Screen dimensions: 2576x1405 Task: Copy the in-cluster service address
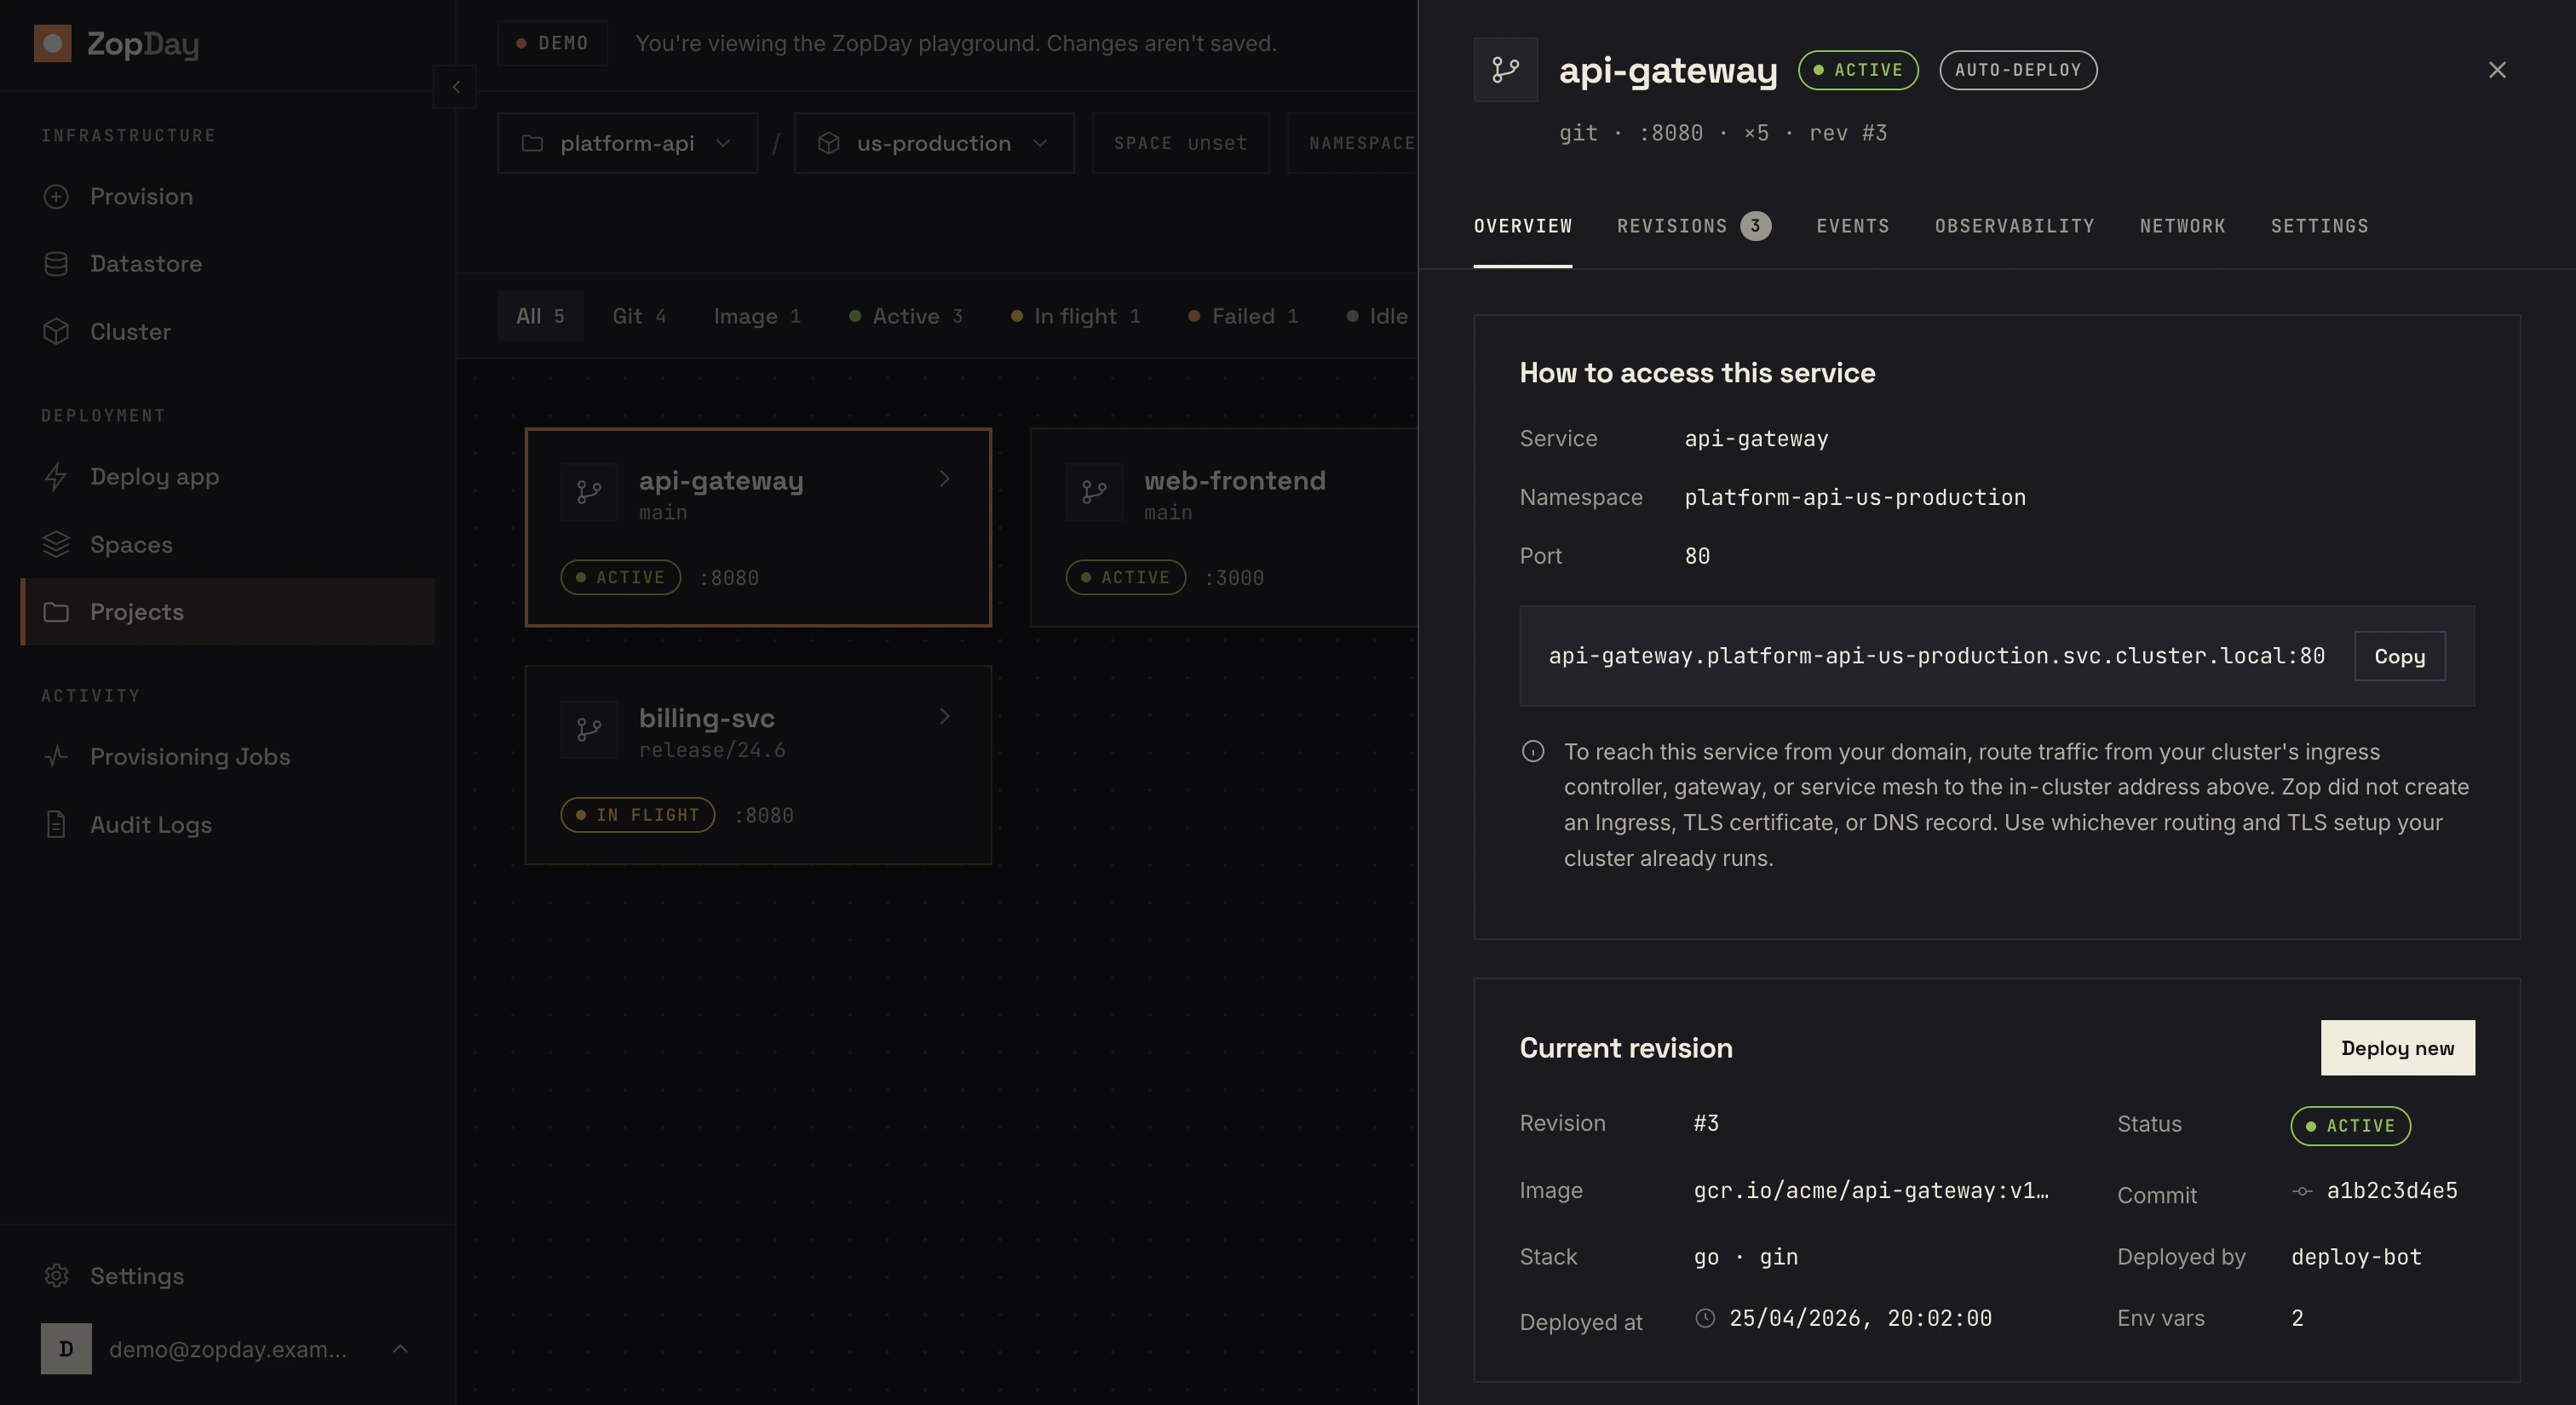coord(2400,656)
